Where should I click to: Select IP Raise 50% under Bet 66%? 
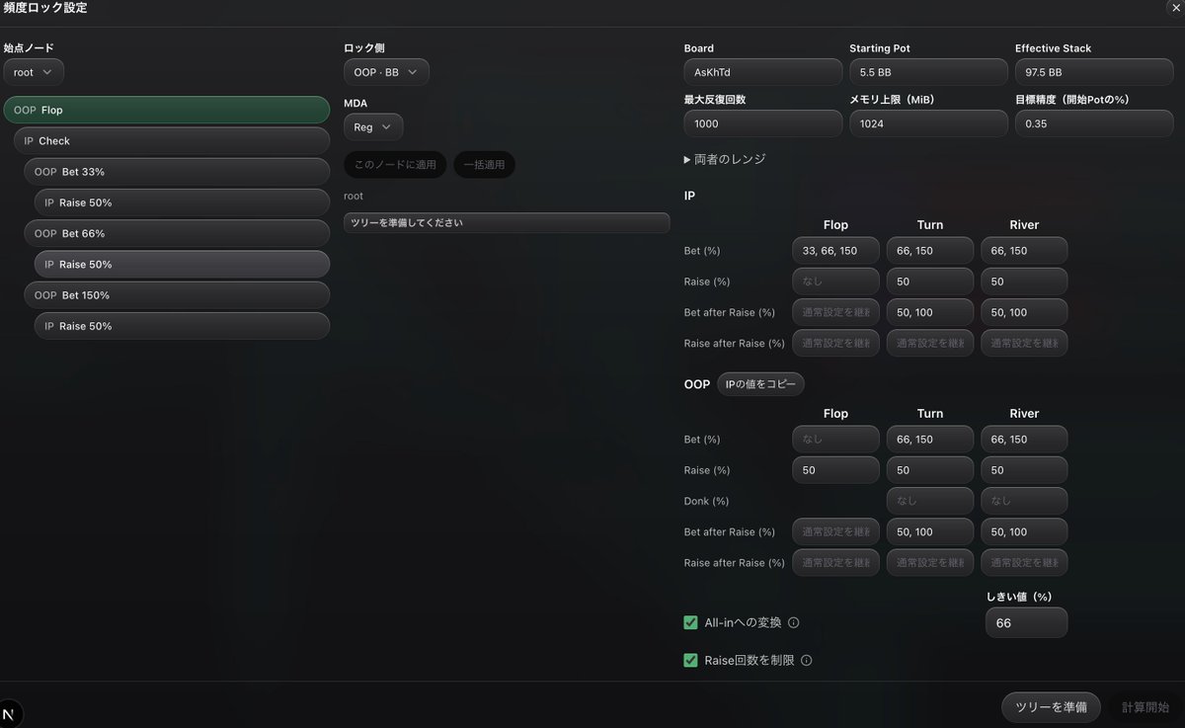pyautogui.click(x=182, y=265)
